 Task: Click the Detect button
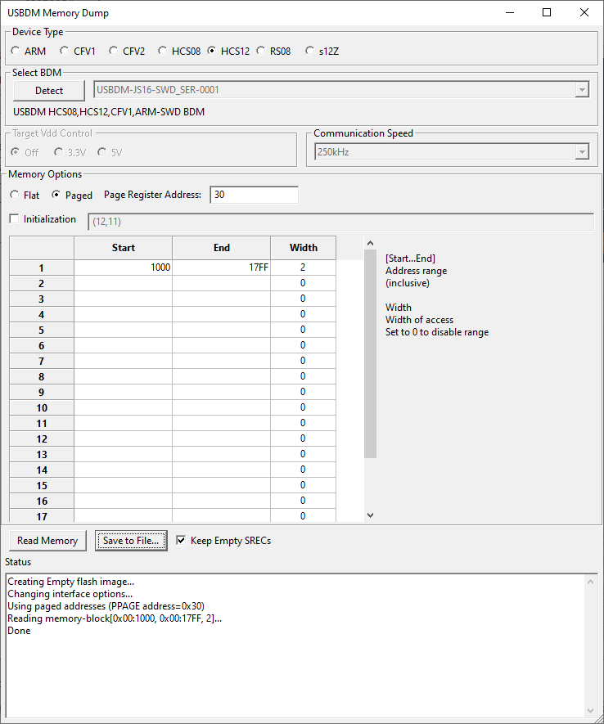point(49,91)
